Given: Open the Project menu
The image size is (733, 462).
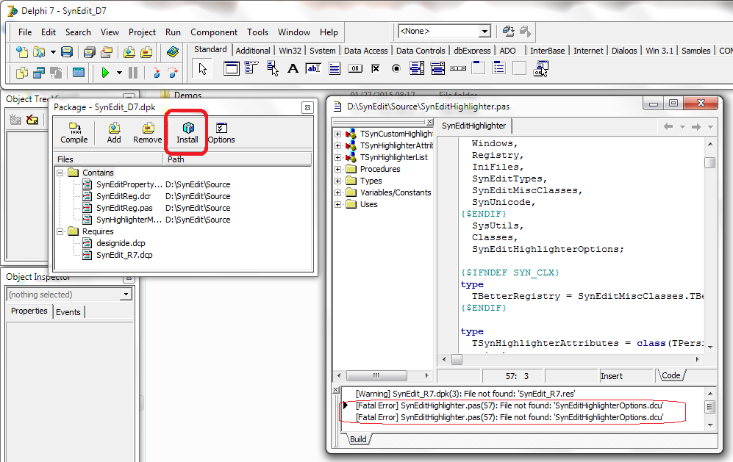Looking at the screenshot, I should (142, 32).
